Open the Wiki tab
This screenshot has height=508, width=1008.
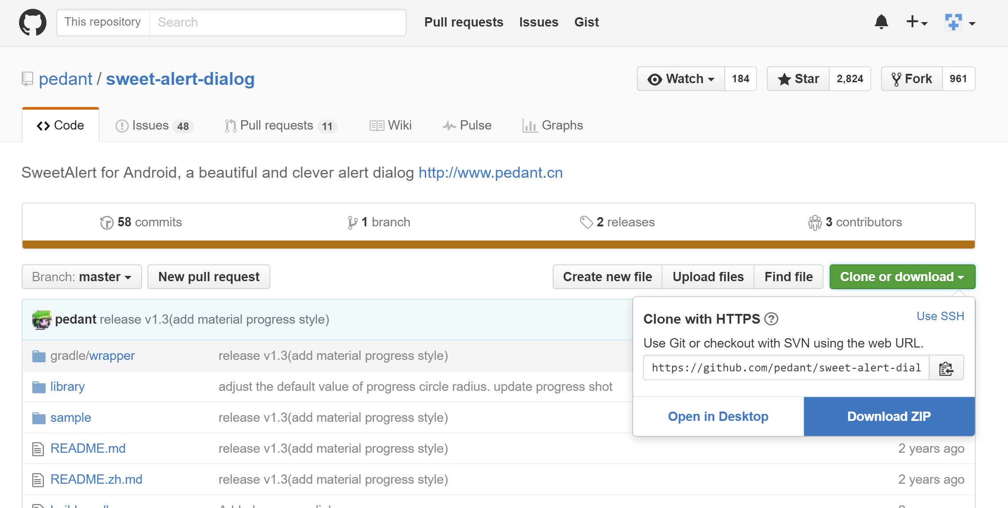391,126
